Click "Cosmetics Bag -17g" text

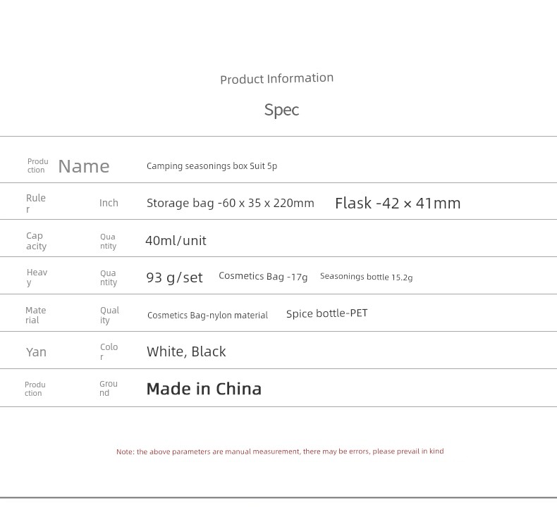(x=263, y=277)
